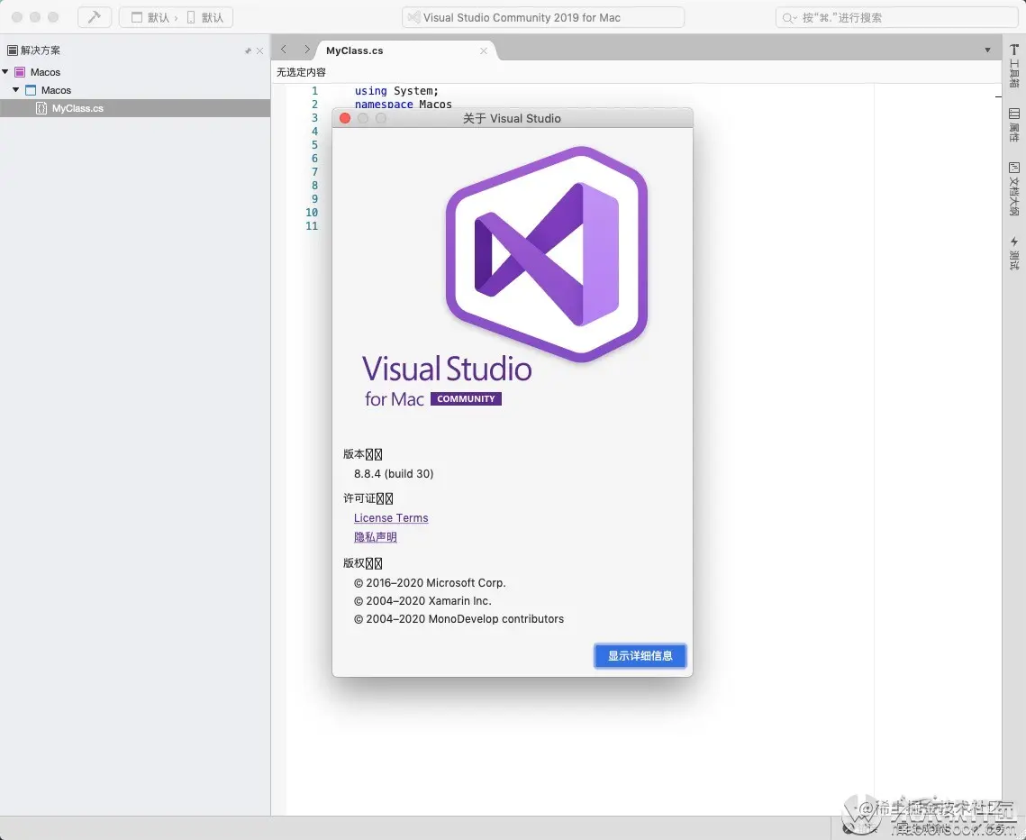Open the 工具箱 toolbox side panel
1026x840 pixels.
click(x=1014, y=65)
